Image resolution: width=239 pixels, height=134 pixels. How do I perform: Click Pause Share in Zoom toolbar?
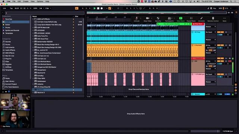(191, 19)
